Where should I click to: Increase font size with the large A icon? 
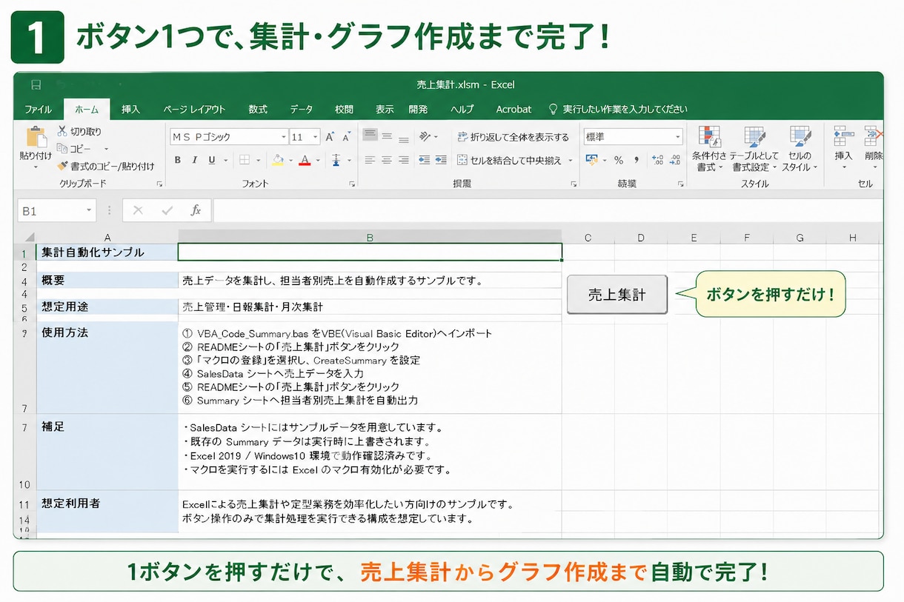point(330,137)
